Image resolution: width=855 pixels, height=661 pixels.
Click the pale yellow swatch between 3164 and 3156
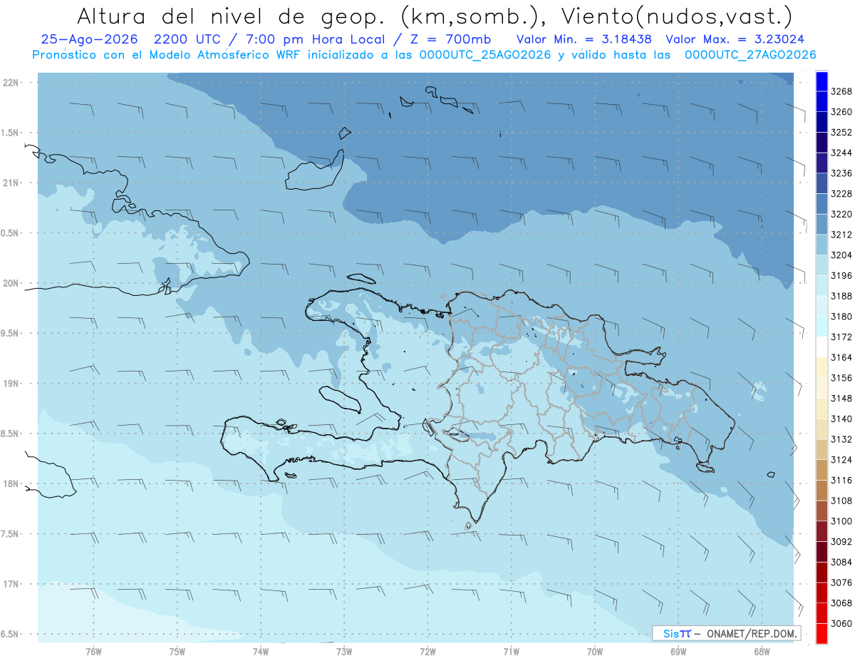click(x=822, y=367)
